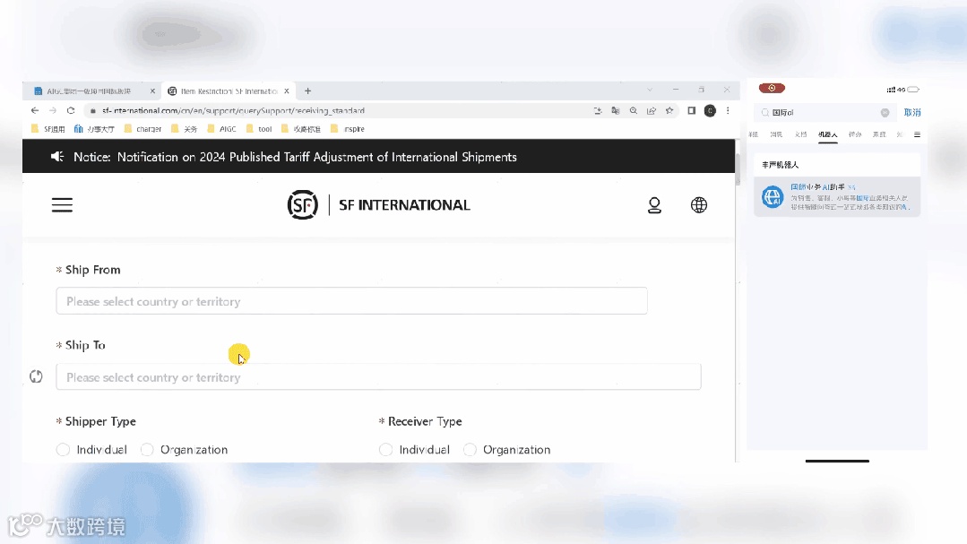The width and height of the screenshot is (967, 544).
Task: Click the install app icon in address bar
Action: pos(598,110)
